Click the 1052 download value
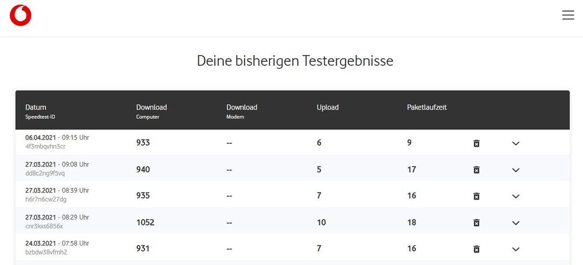This screenshot has height=265, width=583. pos(145,222)
